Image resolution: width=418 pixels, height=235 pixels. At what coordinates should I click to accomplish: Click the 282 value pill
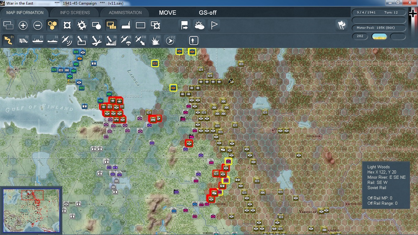(x=360, y=36)
